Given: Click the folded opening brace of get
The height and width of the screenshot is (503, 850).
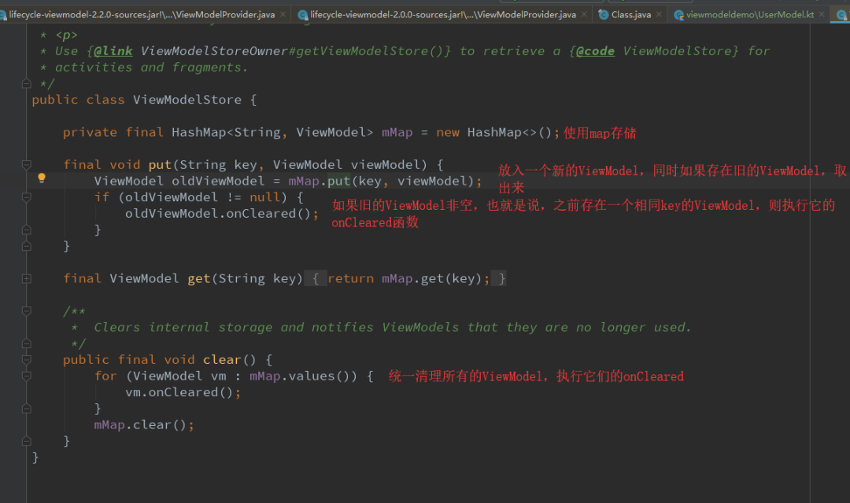Looking at the screenshot, I should point(316,278).
